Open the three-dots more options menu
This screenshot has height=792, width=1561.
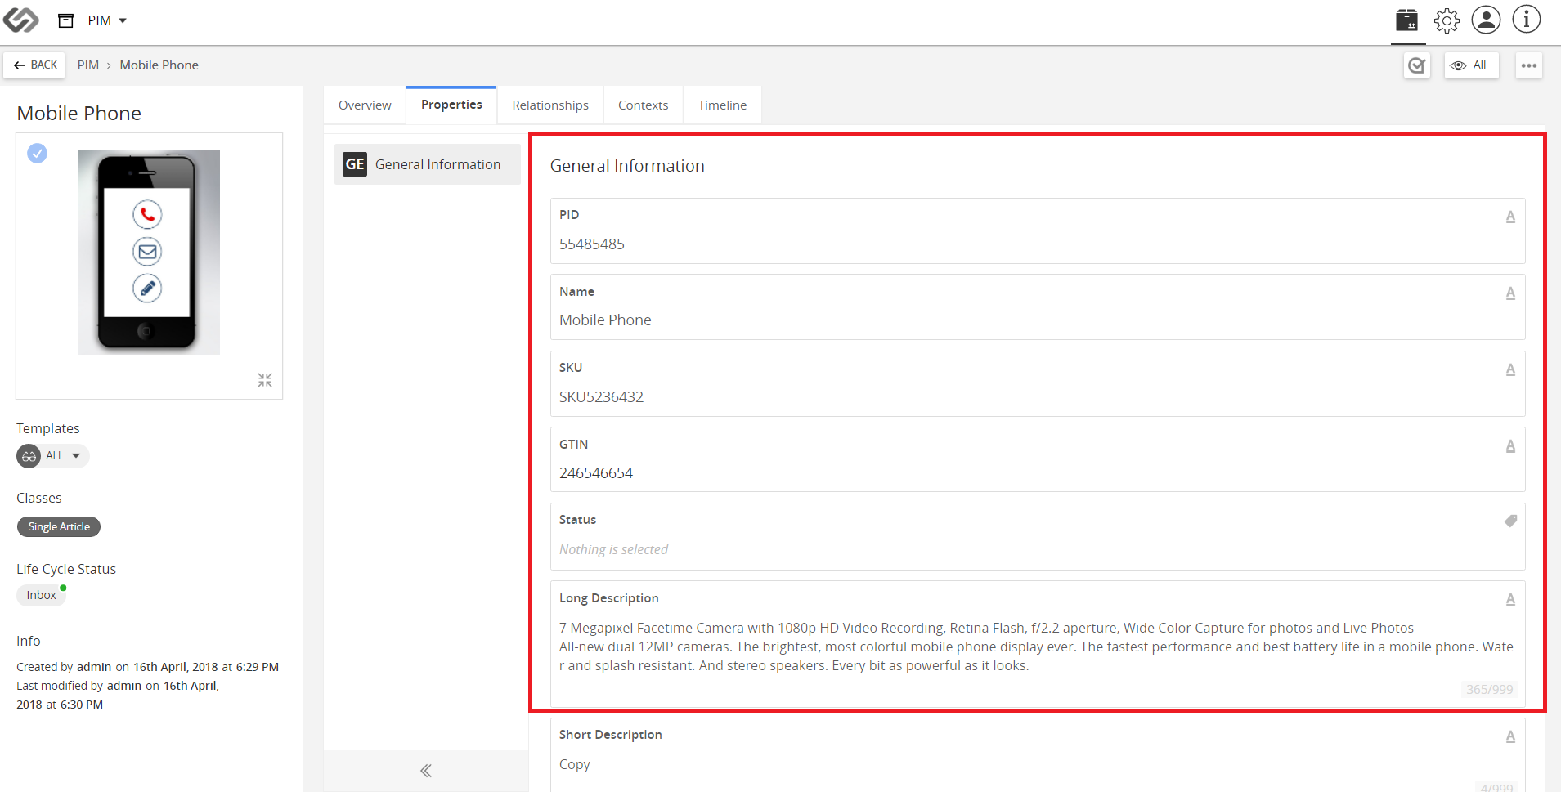tap(1528, 65)
